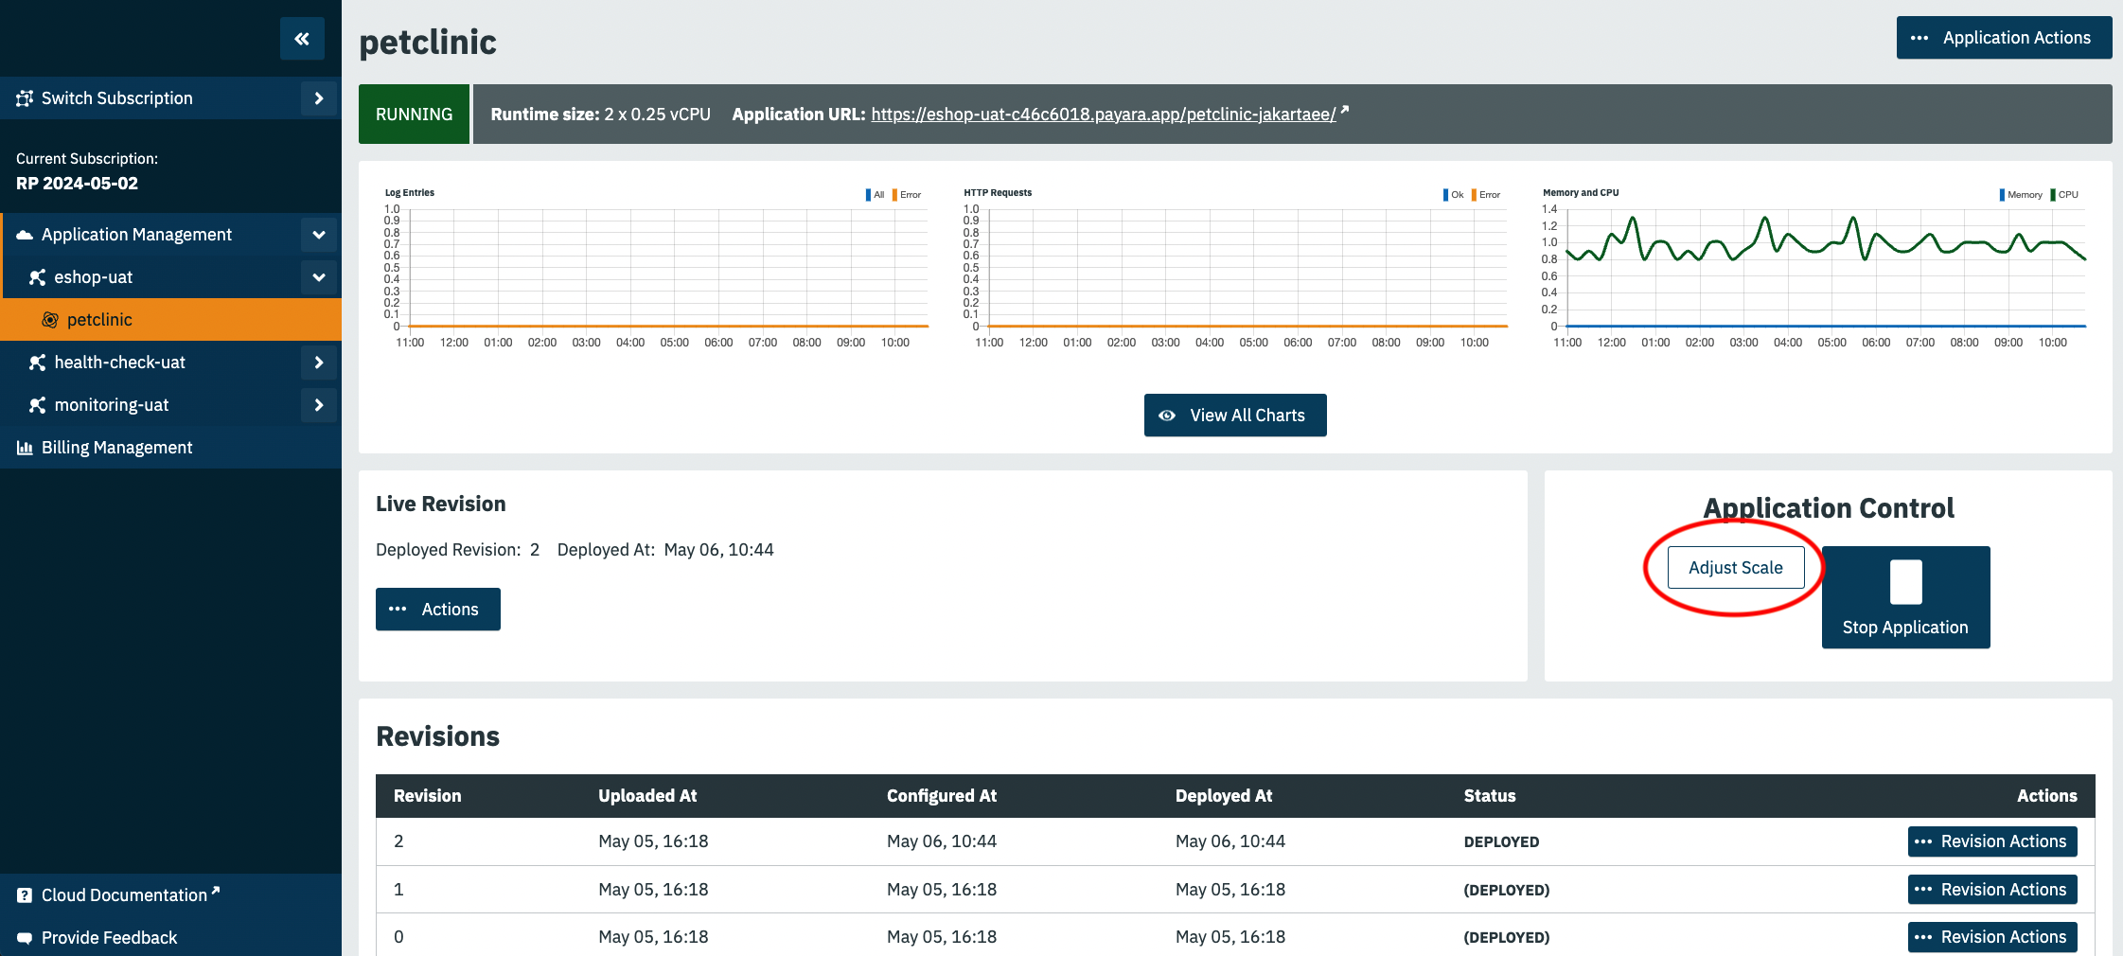This screenshot has width=2123, height=956.
Task: Click Billing Management chart icon
Action: tap(25, 448)
